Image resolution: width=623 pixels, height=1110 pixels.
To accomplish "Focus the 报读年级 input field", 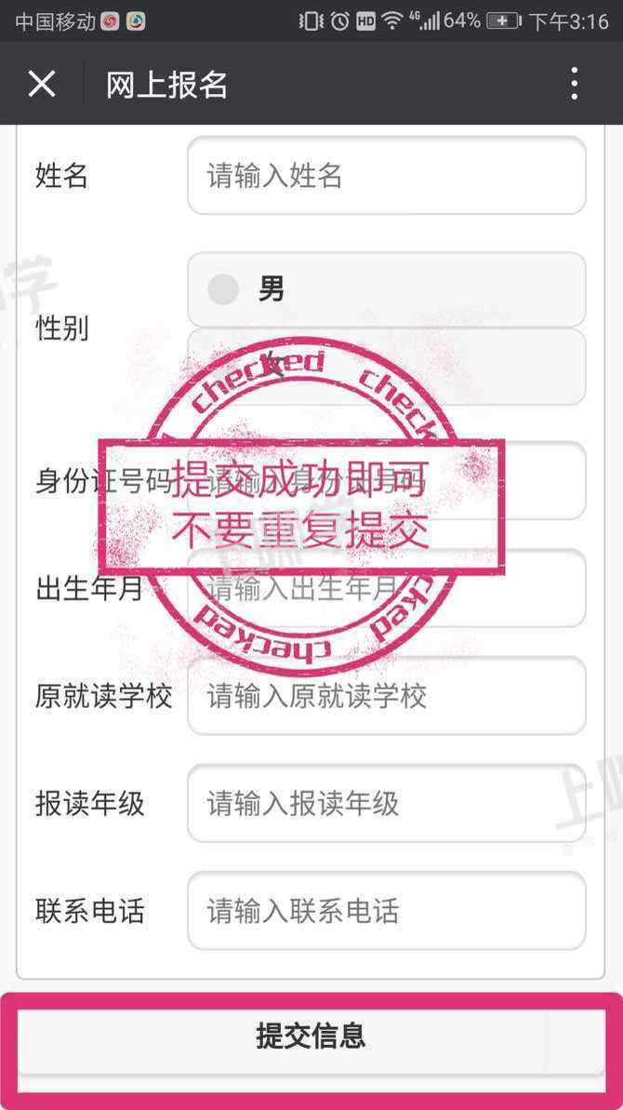I will 386,803.
